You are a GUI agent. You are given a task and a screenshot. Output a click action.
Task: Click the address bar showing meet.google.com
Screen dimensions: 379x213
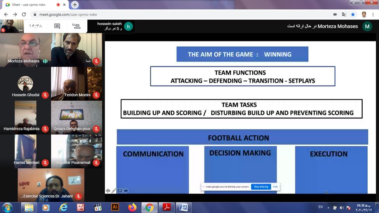pyautogui.click(x=181, y=14)
